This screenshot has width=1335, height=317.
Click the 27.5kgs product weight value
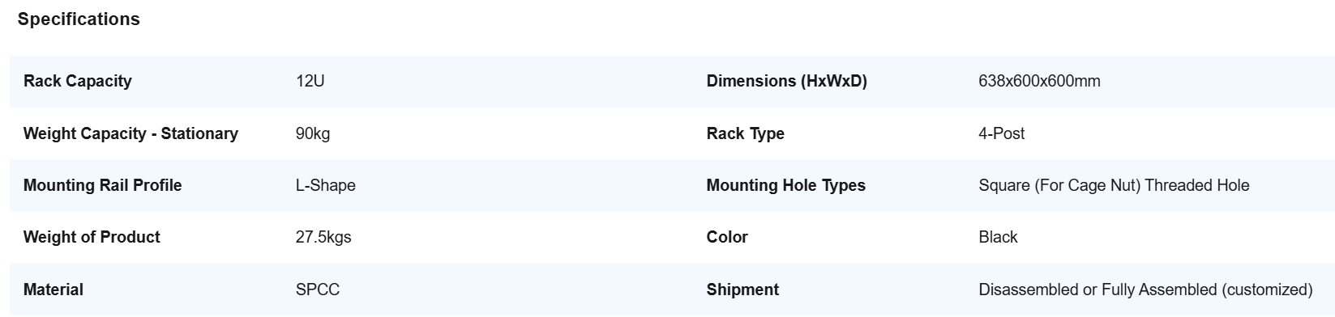point(323,237)
